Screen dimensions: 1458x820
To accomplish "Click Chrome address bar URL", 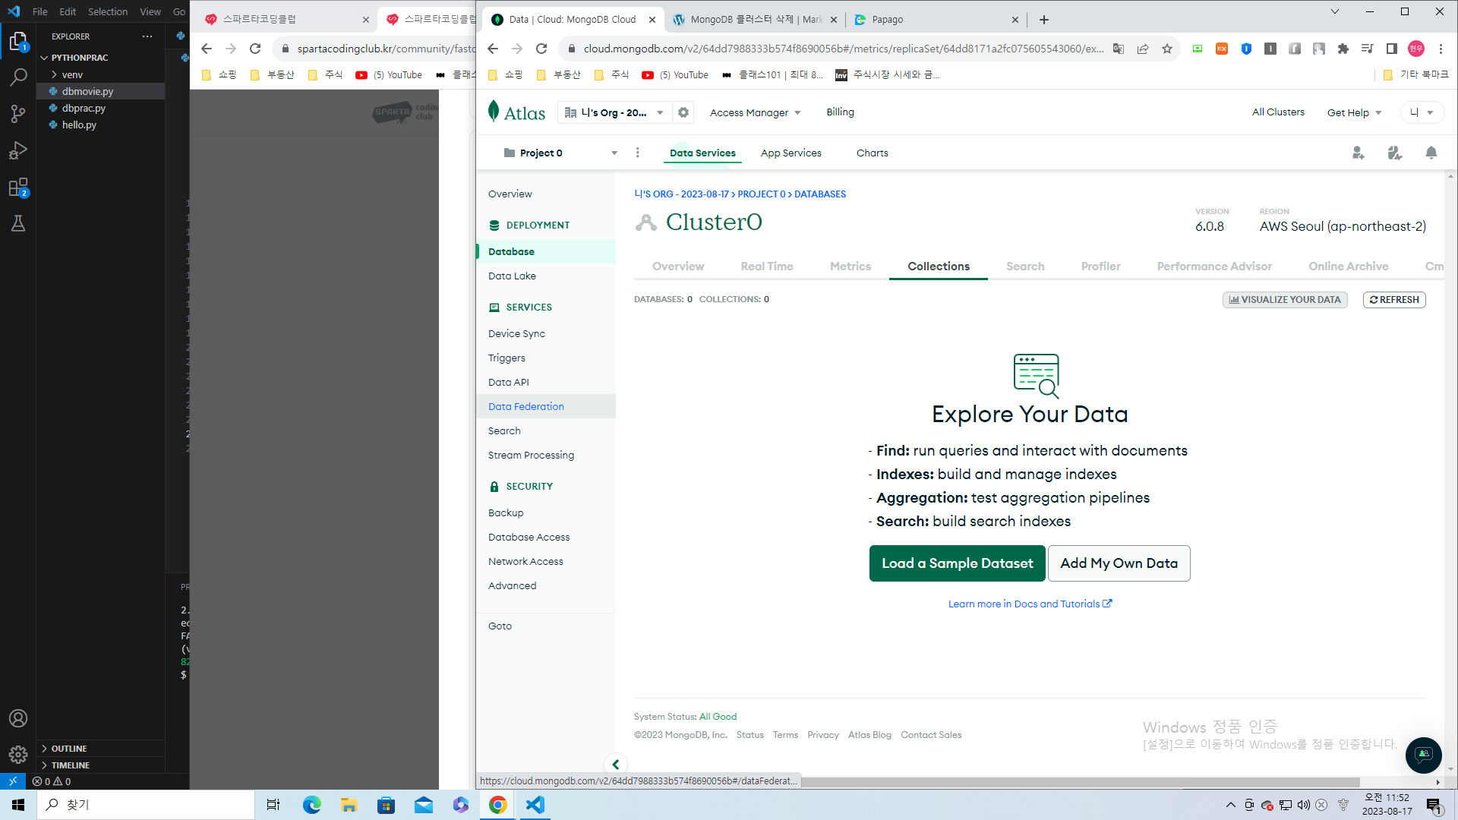I will tap(843, 49).
